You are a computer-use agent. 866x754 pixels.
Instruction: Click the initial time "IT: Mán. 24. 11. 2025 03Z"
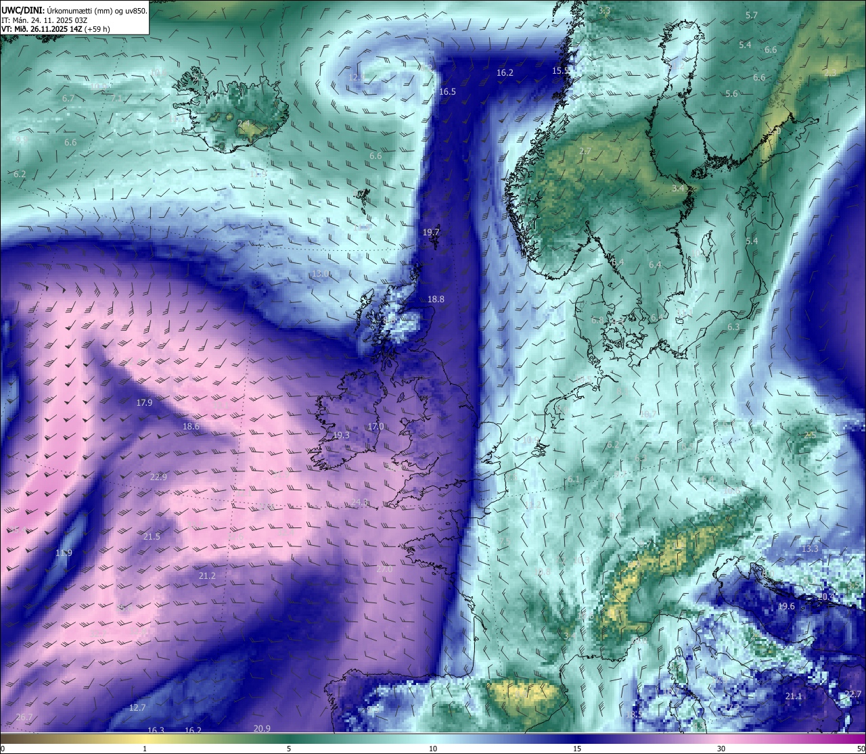point(46,20)
